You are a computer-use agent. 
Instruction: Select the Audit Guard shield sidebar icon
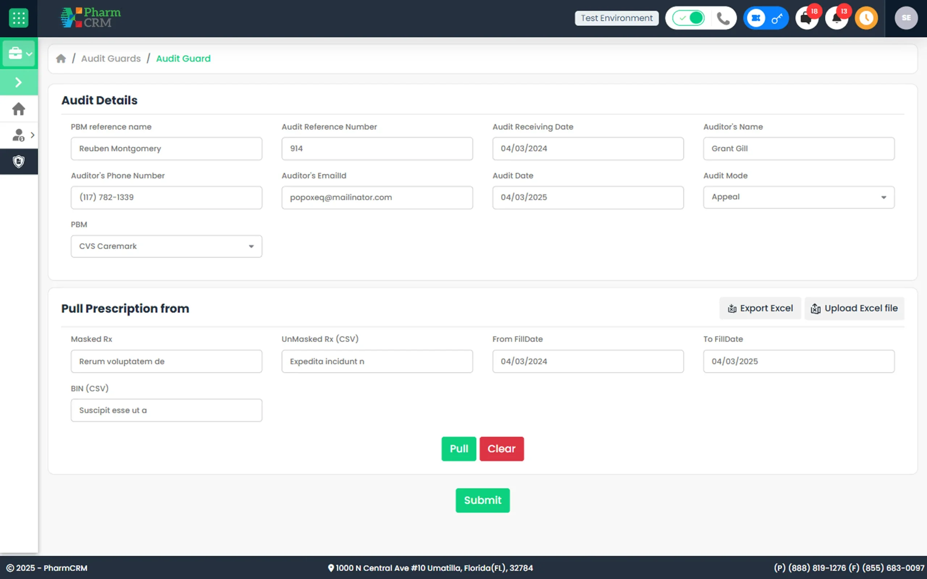tap(19, 161)
